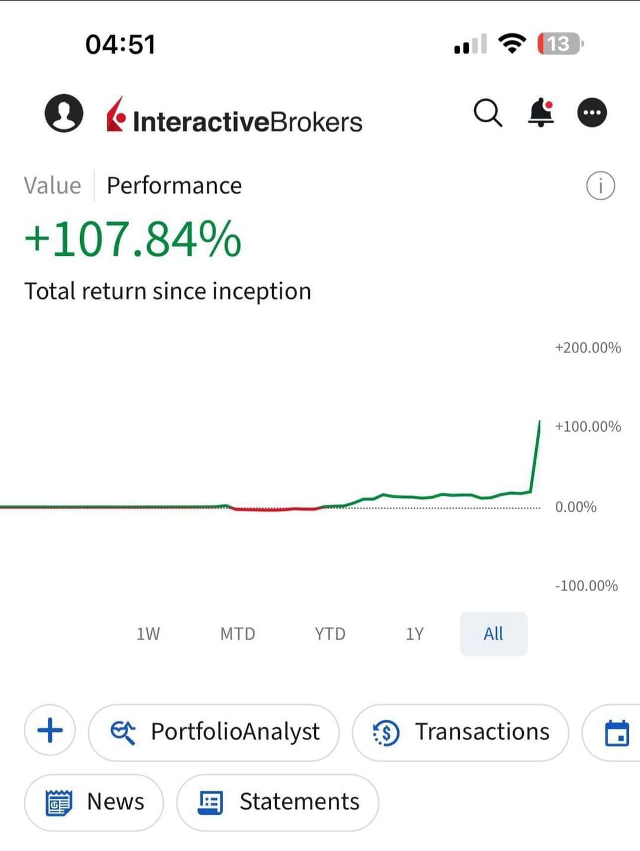The height and width of the screenshot is (851, 640).
Task: Open Statements
Action: (277, 802)
